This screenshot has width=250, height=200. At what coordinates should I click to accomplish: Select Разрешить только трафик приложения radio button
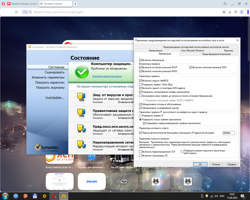pos(140,119)
